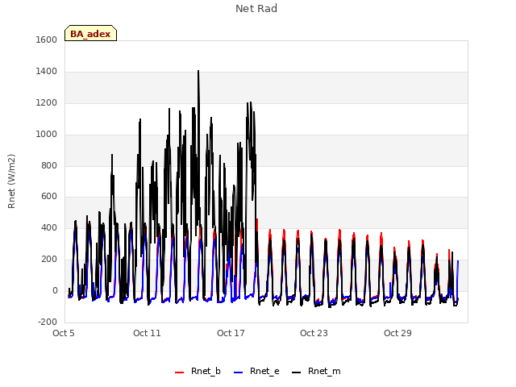Toggle the Rnet_m series in legend
Image resolution: width=516 pixels, height=387 pixels.
point(316,372)
